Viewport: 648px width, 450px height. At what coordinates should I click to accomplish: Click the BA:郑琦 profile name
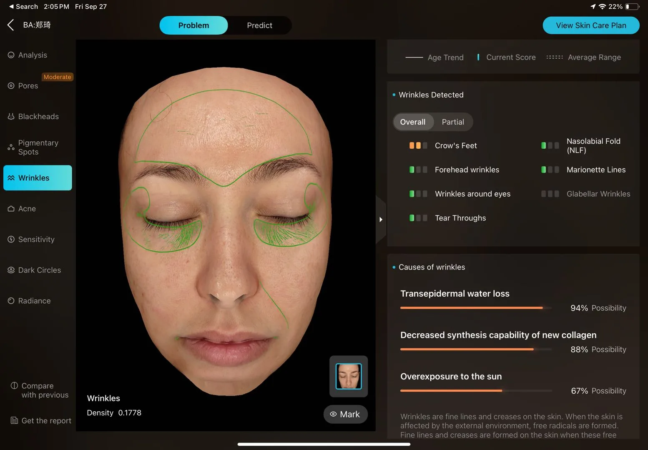point(37,25)
